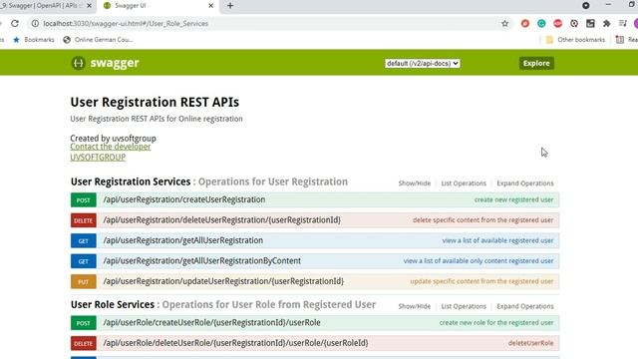Click 'view a list of available only content' description
The width and height of the screenshot is (638, 359).
pos(478,261)
